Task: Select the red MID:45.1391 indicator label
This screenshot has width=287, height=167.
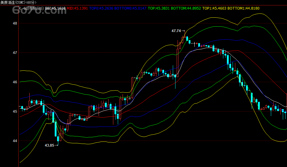Action: 77,8
